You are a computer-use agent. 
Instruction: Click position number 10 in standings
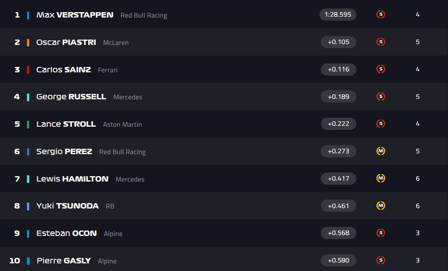pyautogui.click(x=14, y=261)
